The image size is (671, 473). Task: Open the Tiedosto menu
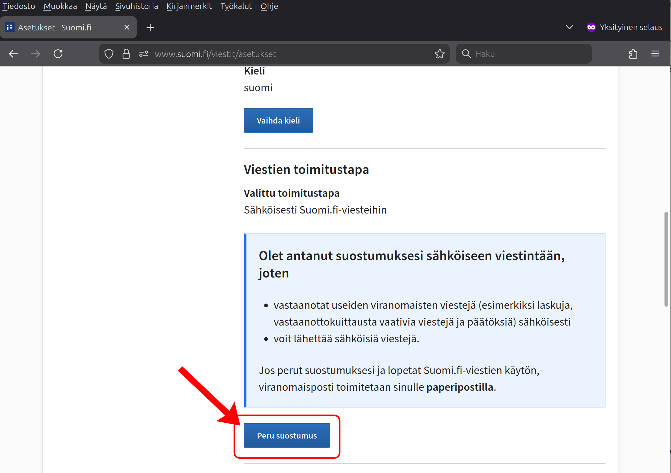(x=19, y=6)
